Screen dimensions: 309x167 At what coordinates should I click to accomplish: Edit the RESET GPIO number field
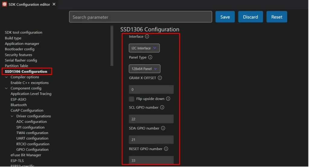pyautogui.click(x=151, y=160)
